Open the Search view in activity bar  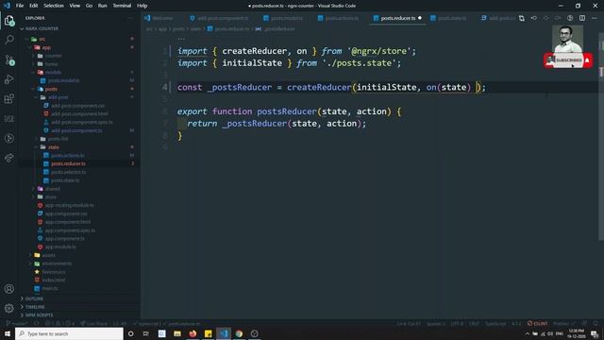point(9,40)
